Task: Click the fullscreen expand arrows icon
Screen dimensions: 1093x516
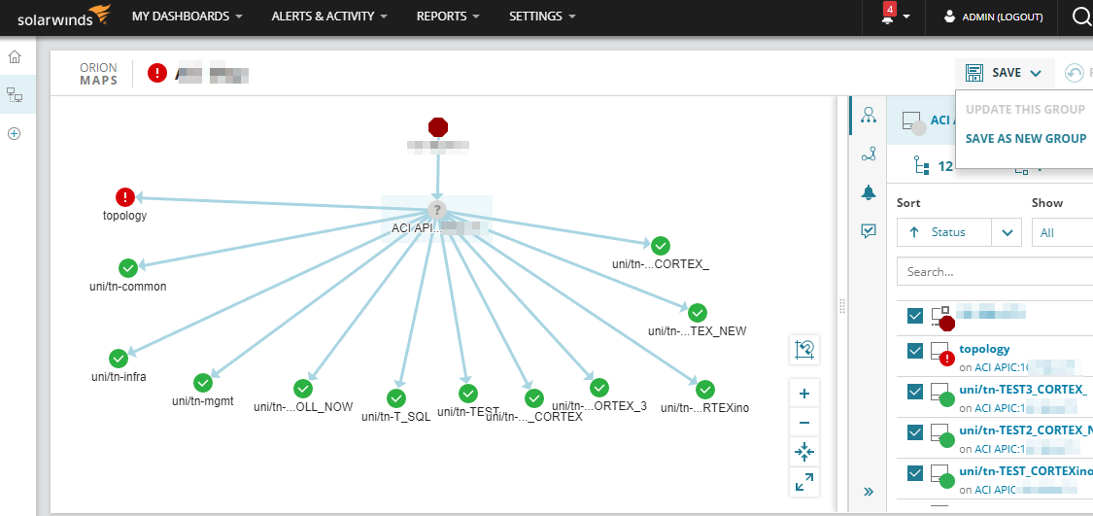Action: (x=804, y=482)
